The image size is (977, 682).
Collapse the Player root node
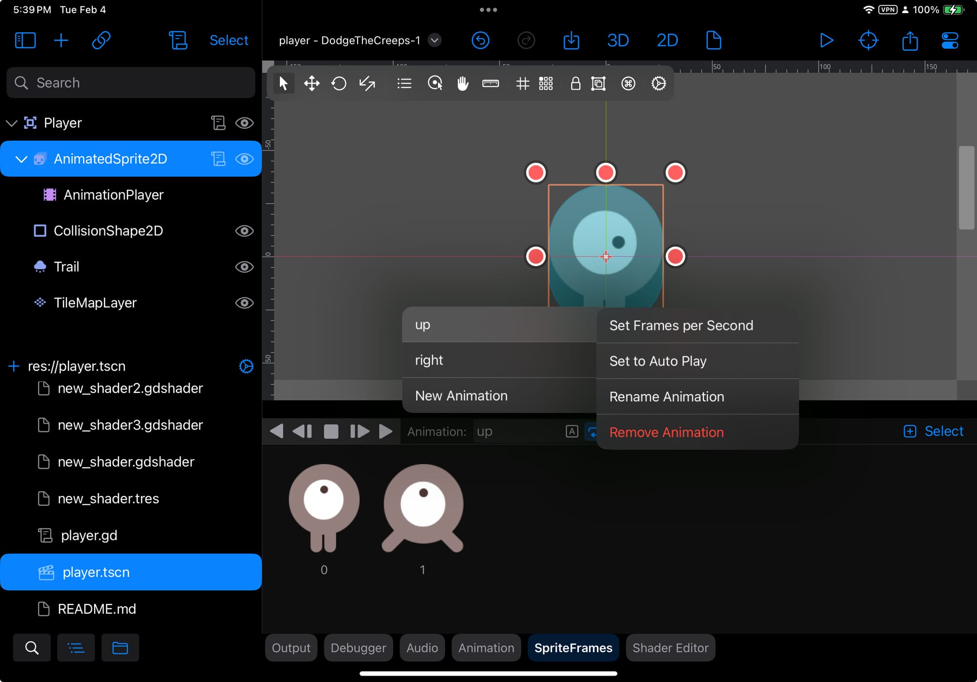coord(12,123)
